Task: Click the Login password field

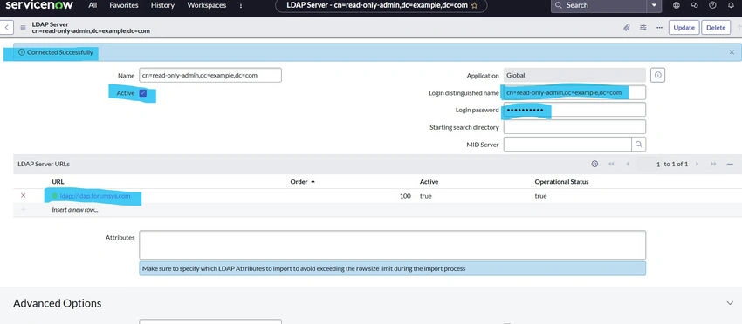Action: pos(574,110)
